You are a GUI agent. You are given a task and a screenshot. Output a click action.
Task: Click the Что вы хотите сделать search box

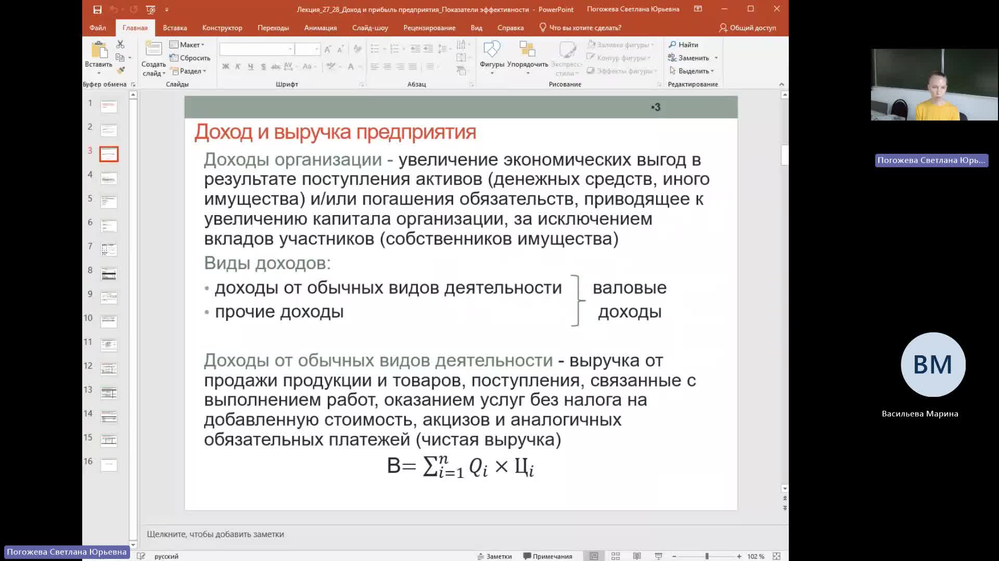(581, 28)
